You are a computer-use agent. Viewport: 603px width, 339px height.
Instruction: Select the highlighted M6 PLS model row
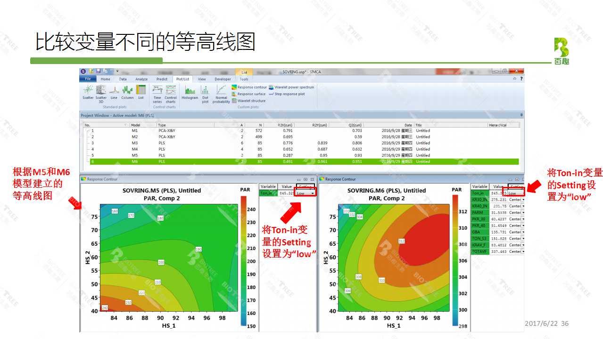189,161
